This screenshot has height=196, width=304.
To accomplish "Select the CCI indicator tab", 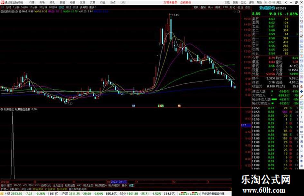I will coord(37,185).
